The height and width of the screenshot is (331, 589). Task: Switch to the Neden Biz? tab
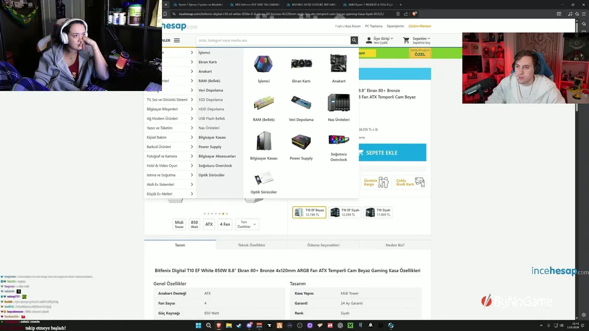tap(395, 245)
